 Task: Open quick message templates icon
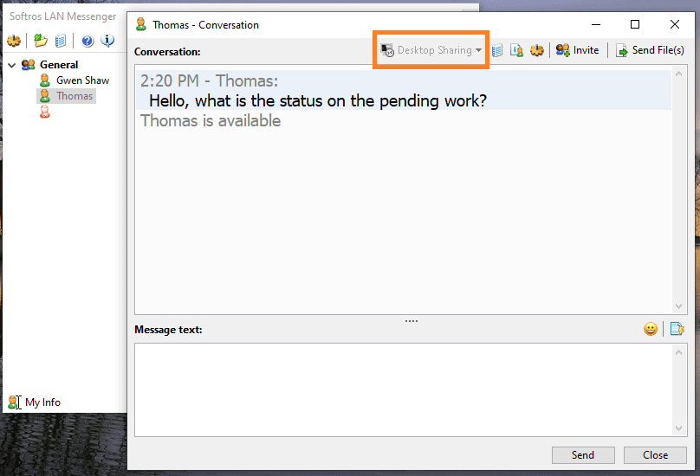(677, 329)
